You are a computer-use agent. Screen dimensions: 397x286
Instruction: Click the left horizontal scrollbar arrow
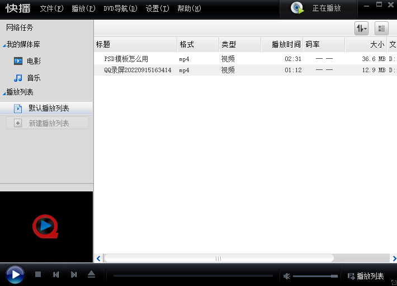click(x=98, y=259)
